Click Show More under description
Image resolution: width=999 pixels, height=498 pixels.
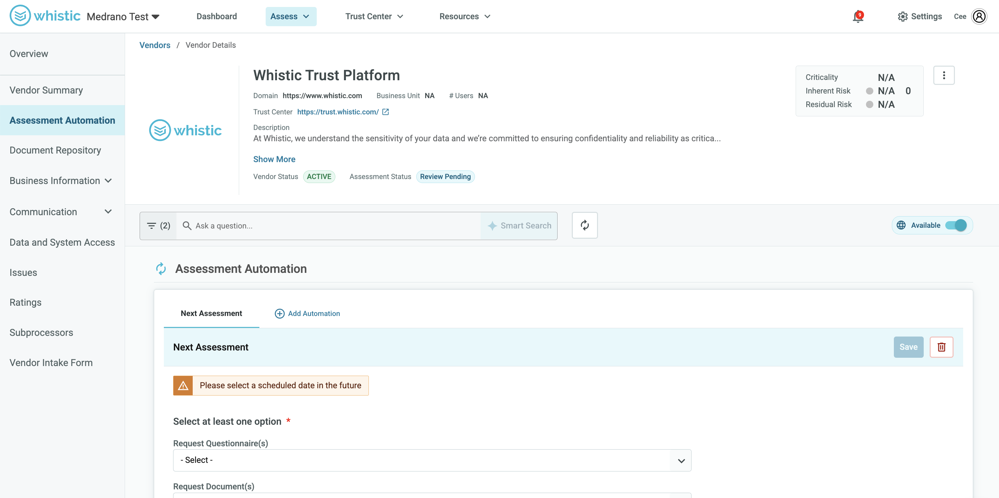click(274, 159)
